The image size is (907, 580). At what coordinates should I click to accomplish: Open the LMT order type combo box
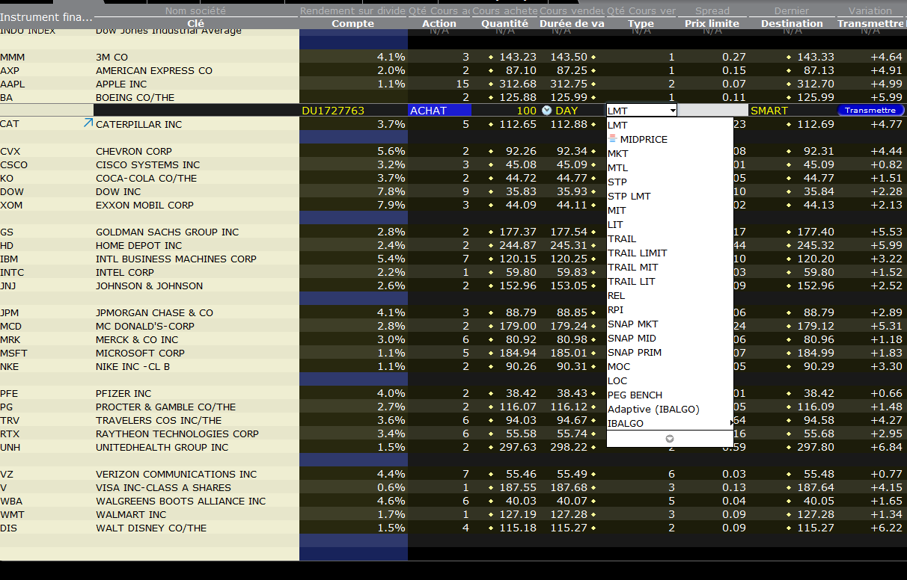point(642,111)
